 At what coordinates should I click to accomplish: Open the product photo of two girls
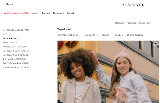tap(108, 72)
